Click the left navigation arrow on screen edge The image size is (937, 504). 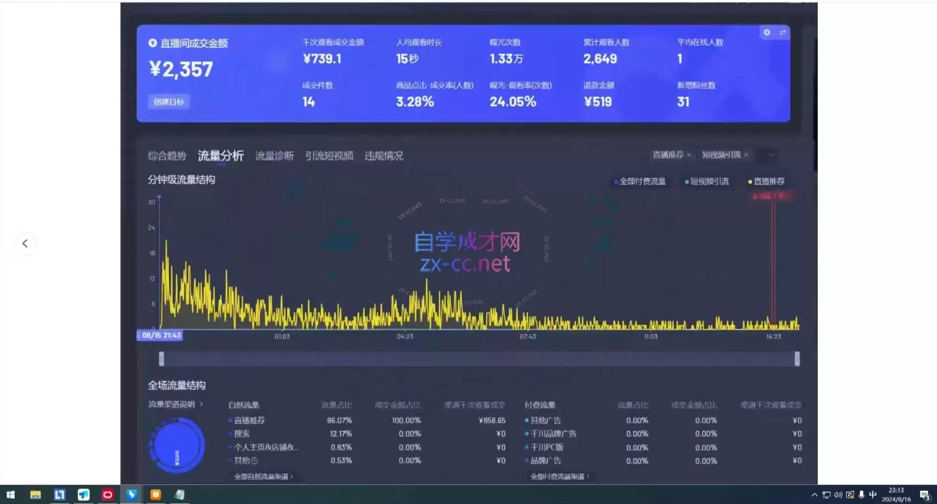click(26, 243)
